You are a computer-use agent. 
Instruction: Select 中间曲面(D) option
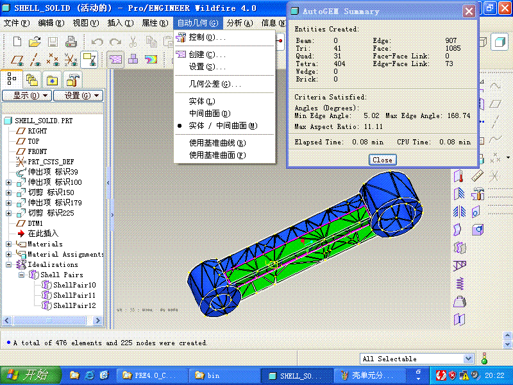click(224, 114)
